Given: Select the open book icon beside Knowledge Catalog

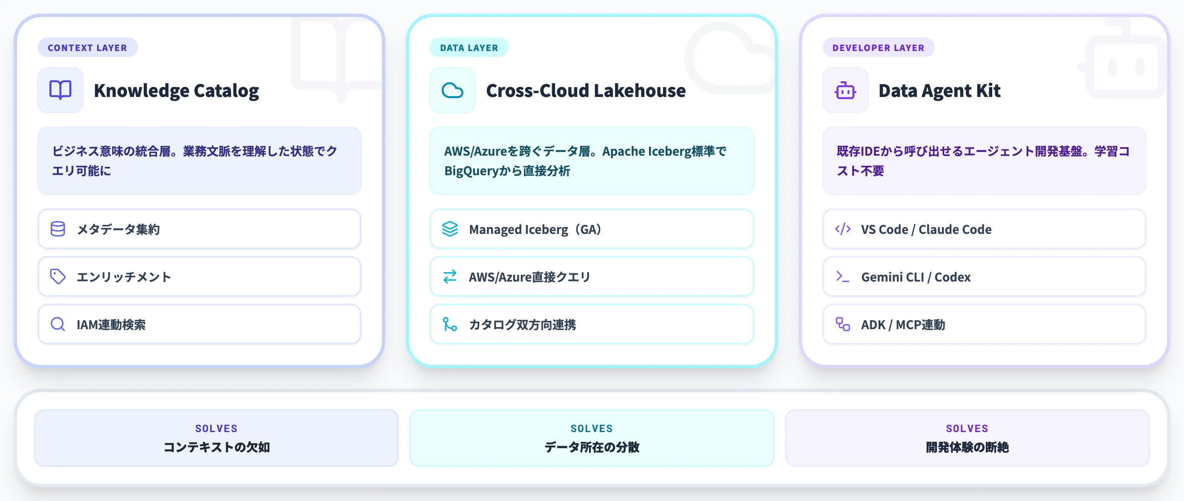Looking at the screenshot, I should click(60, 90).
